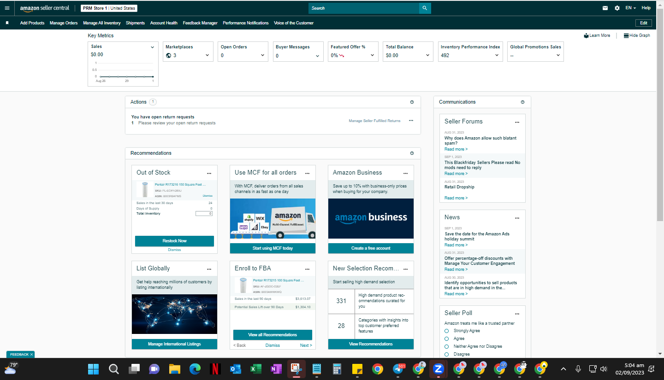
Task: Go to next FBA recommendation
Action: coord(306,345)
